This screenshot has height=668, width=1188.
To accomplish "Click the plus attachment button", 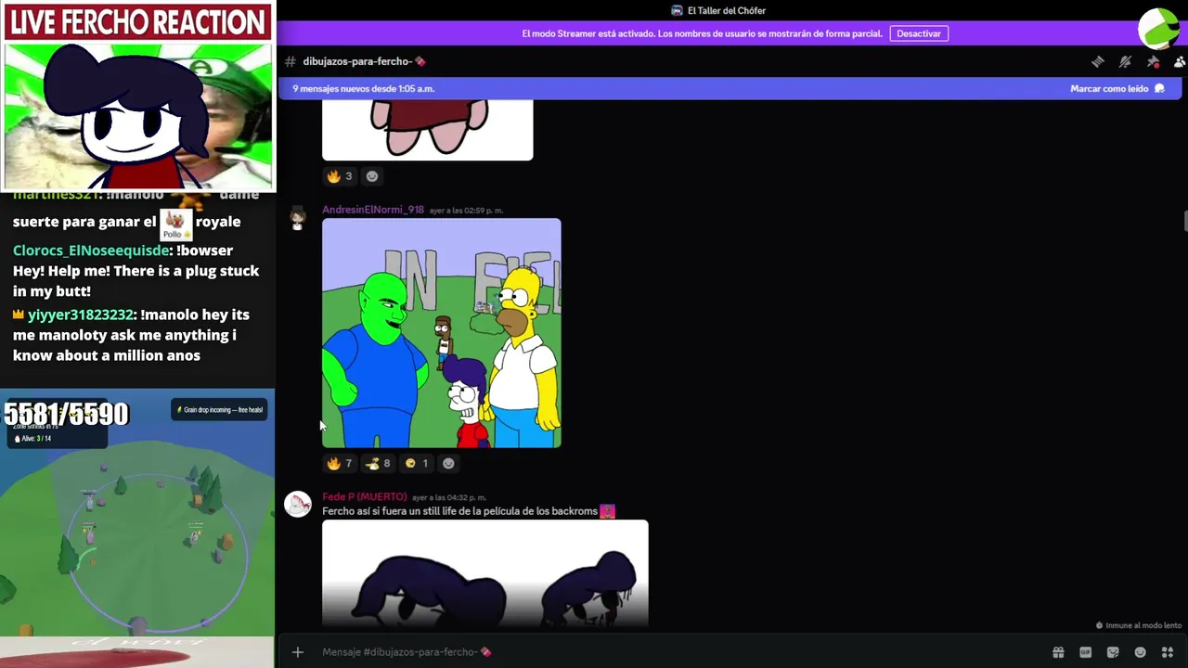I will pyautogui.click(x=298, y=652).
